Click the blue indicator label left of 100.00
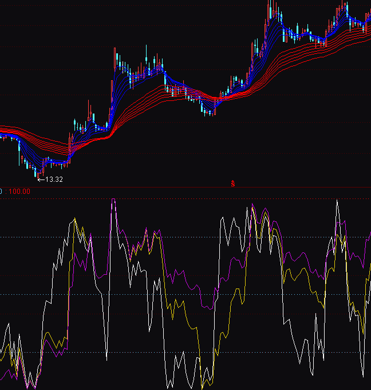 click(x=1, y=191)
